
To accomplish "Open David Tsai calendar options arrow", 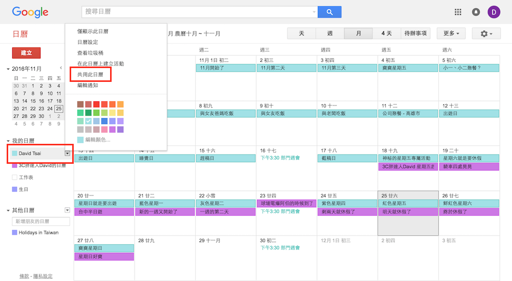I will click(67, 153).
